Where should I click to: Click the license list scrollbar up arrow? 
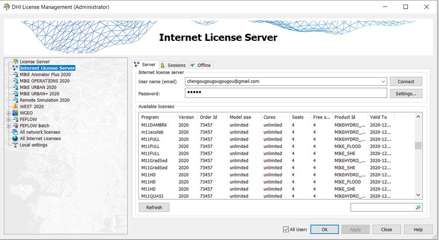click(x=418, y=116)
